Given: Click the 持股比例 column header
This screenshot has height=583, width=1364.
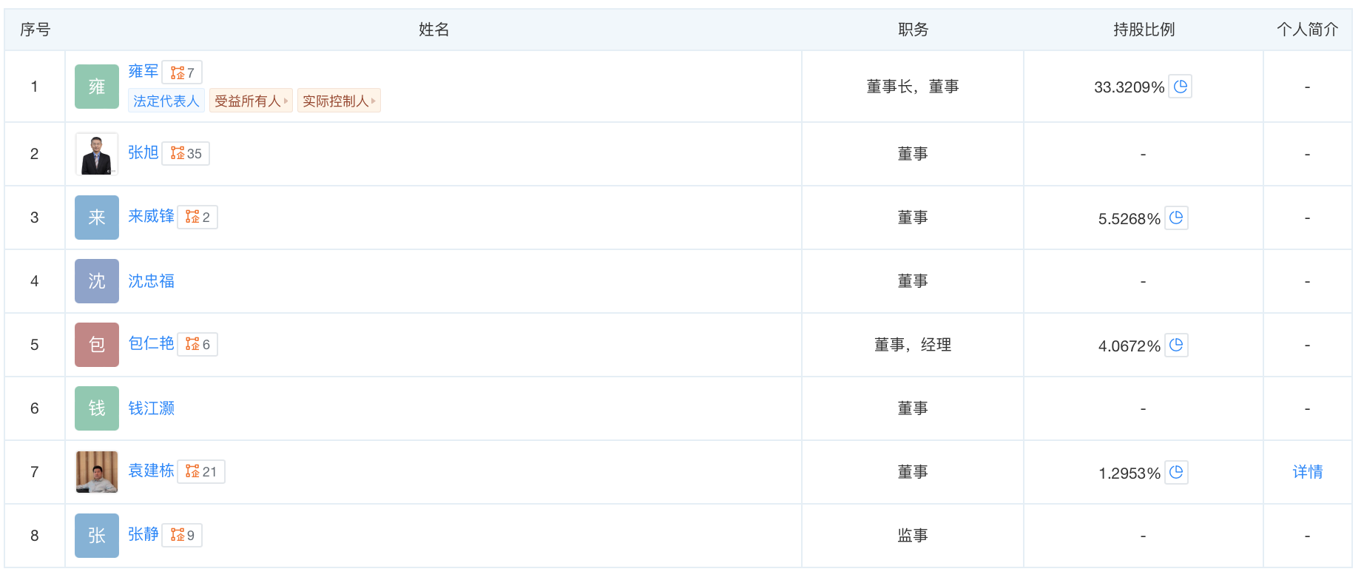Looking at the screenshot, I should [x=1144, y=30].
